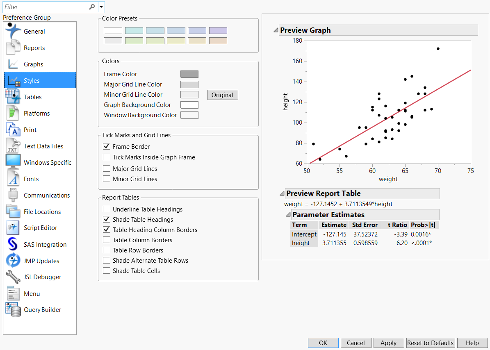Click the filter search magnifier icon
Screen dimensions: 490x350
[x=92, y=7]
